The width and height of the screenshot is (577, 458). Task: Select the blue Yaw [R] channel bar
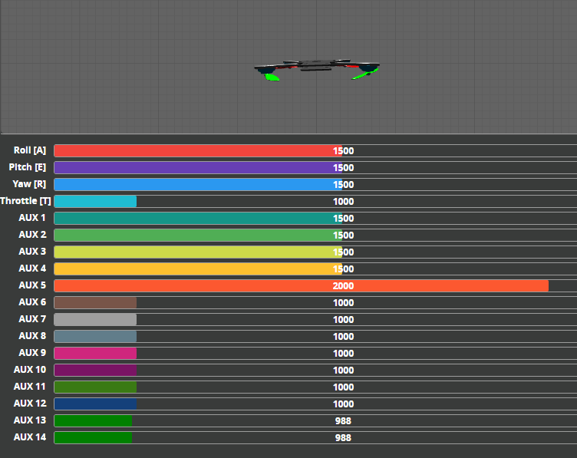[197, 185]
